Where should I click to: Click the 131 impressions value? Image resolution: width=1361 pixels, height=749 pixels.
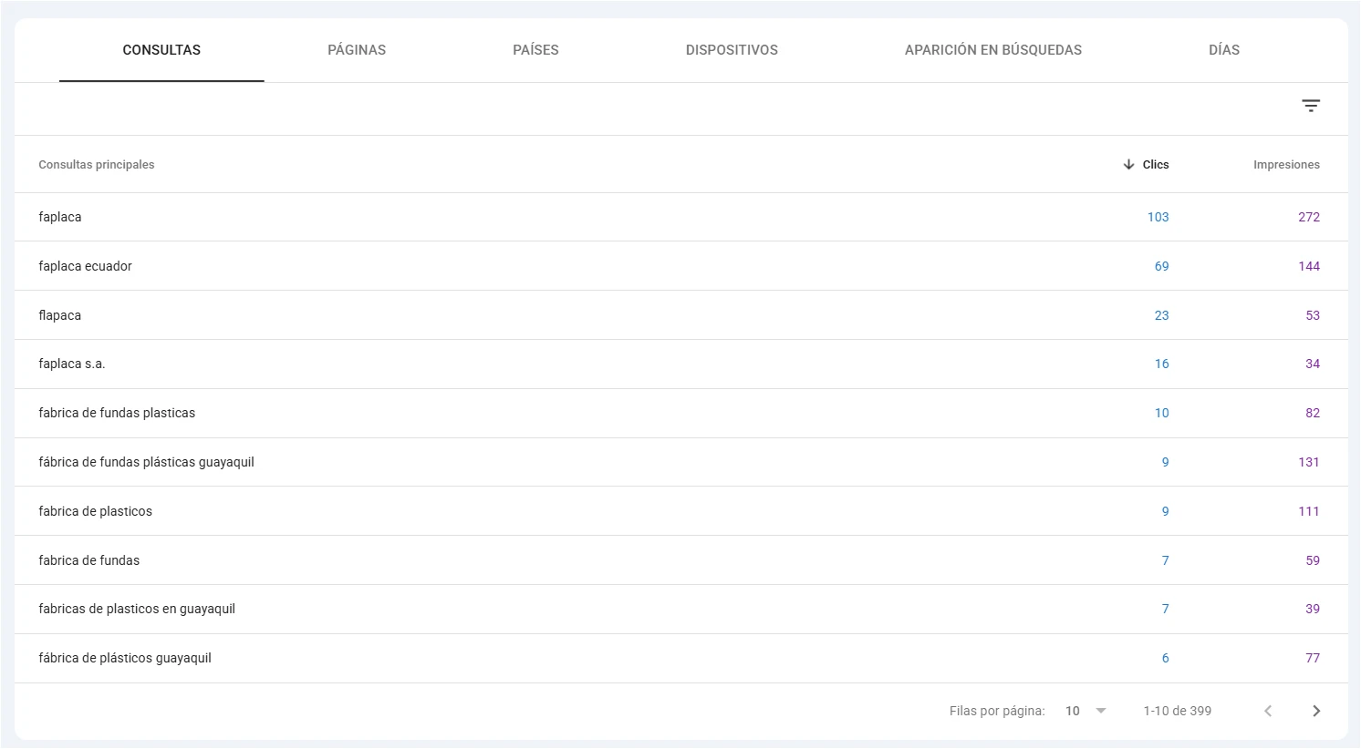point(1309,462)
